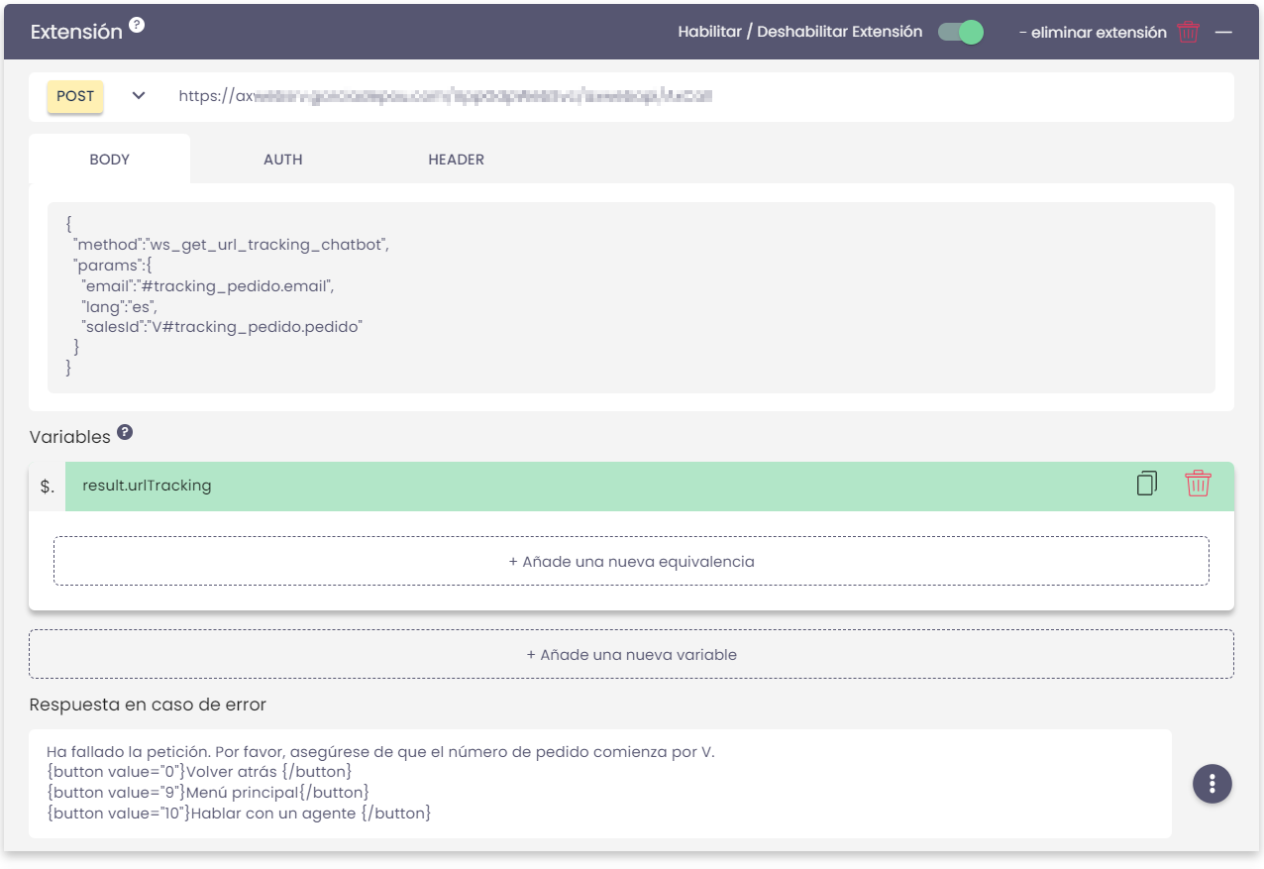The image size is (1264, 869).
Task: Delete extension using the red trash icon
Action: coord(1188,32)
